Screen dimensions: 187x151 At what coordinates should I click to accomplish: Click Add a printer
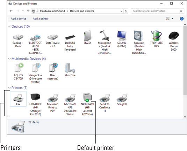(41, 19)
